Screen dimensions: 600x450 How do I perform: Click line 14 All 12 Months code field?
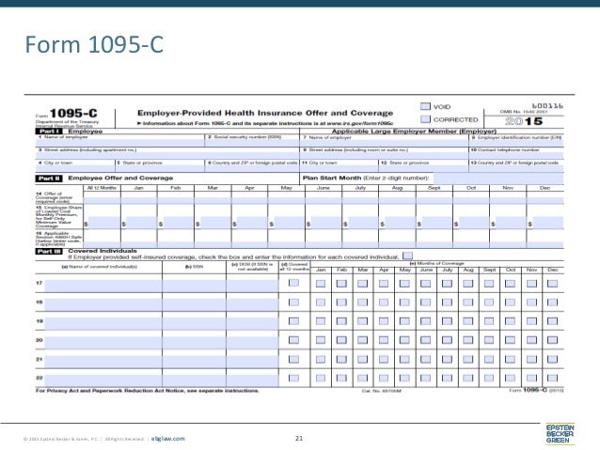tap(102, 200)
